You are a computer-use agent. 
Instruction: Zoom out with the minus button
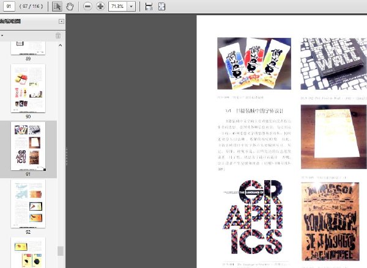[87, 6]
